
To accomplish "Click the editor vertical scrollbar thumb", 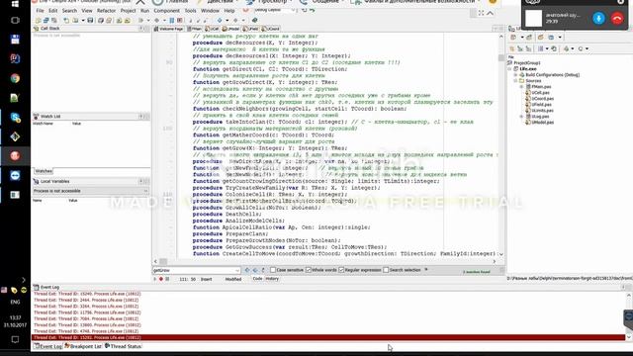I will point(501,57).
